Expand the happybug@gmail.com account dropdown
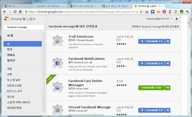 171,19
